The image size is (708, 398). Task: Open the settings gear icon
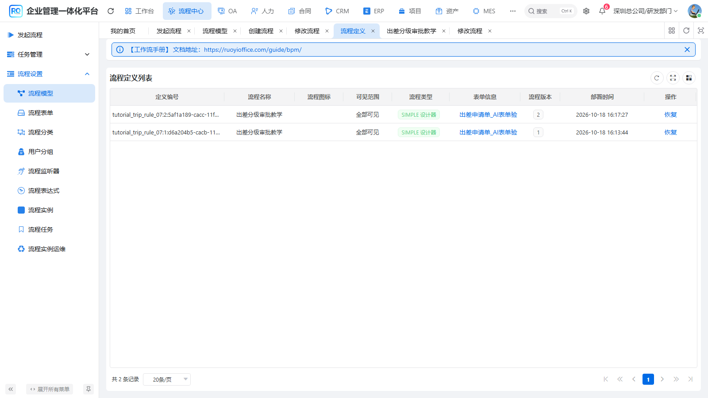point(586,11)
